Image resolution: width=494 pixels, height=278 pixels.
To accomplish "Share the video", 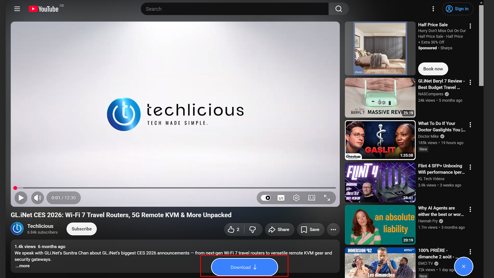I will click(x=279, y=229).
